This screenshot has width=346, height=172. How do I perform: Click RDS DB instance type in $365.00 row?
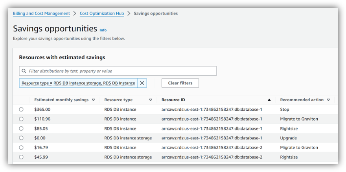click(120, 110)
